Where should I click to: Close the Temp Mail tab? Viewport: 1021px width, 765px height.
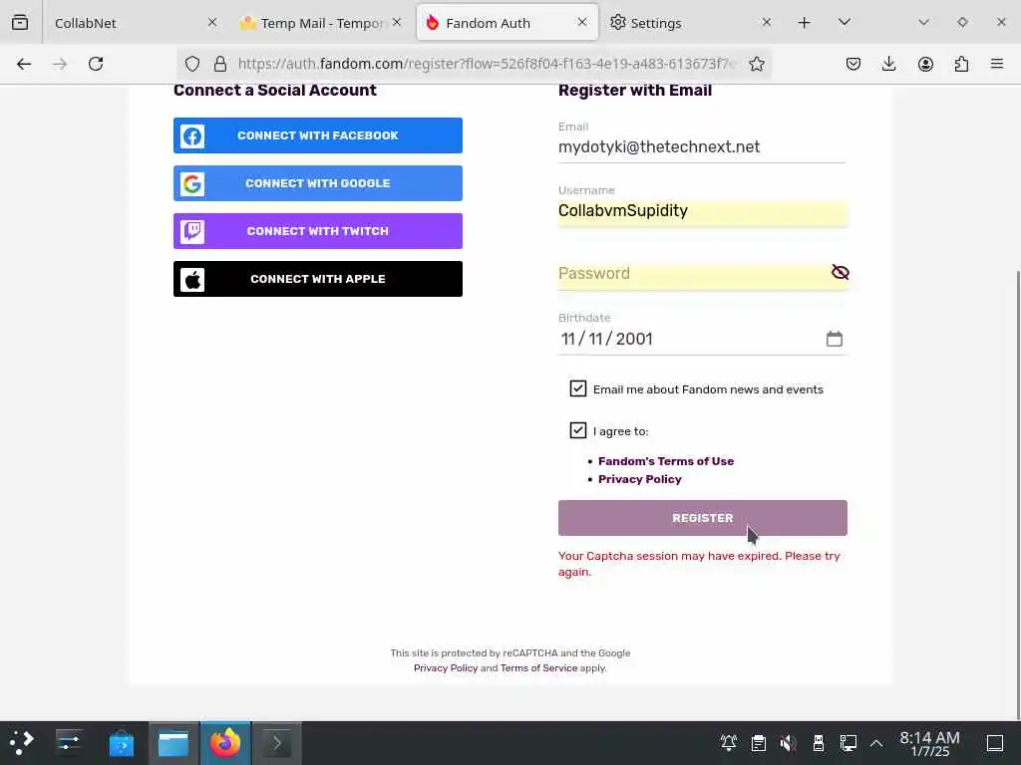pos(397,22)
